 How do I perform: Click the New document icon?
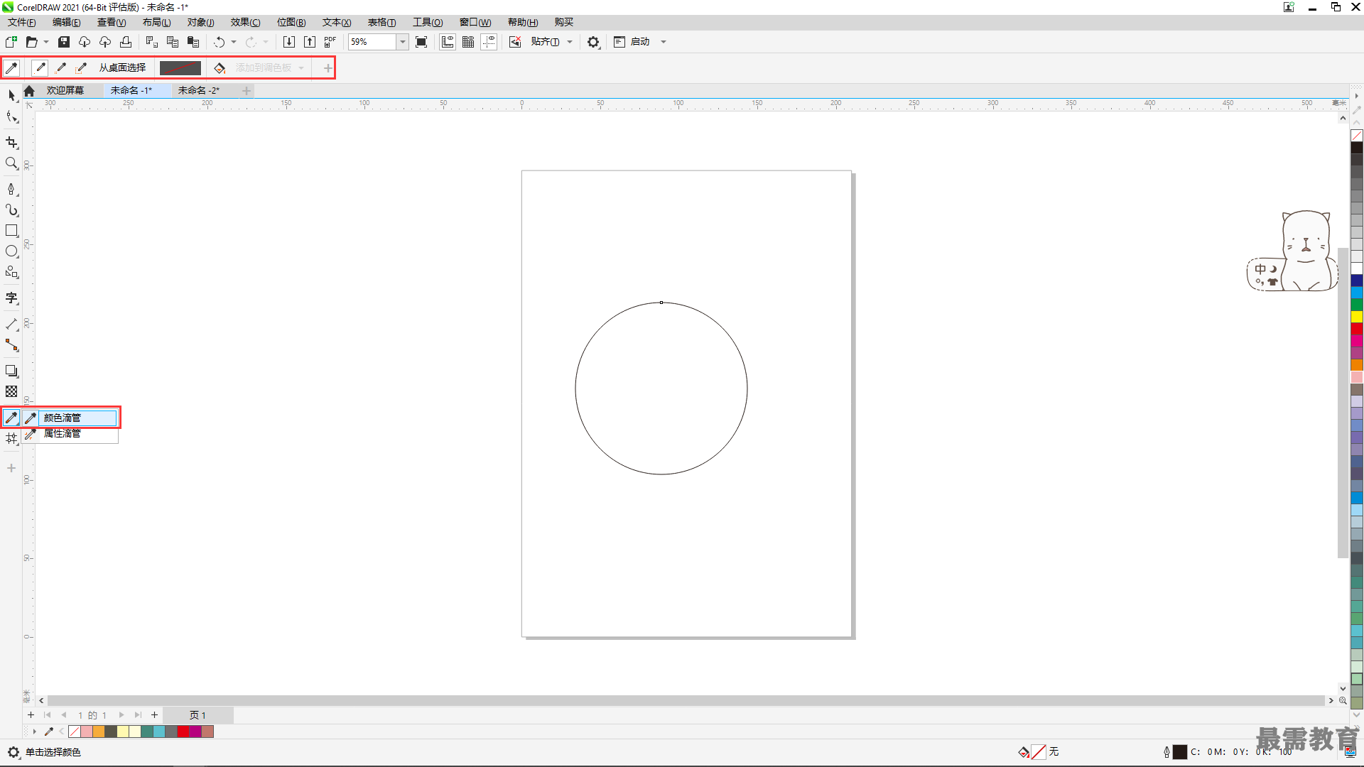pyautogui.click(x=11, y=42)
